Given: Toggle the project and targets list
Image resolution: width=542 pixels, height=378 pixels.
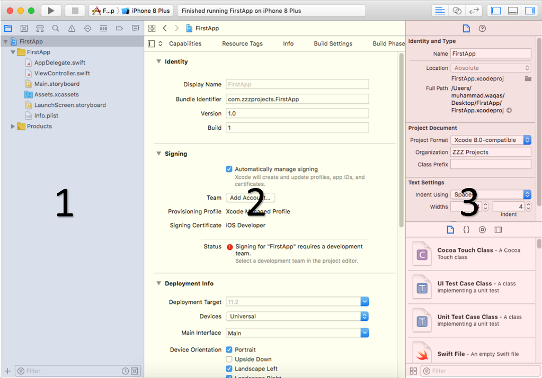Looking at the screenshot, I should click(151, 43).
